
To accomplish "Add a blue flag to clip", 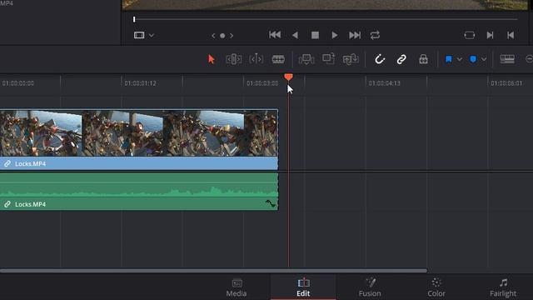I will tap(449, 59).
